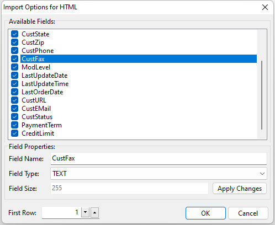The height and width of the screenshot is (225, 275).
Task: Decrease First Row with down arrow
Action: point(85,212)
